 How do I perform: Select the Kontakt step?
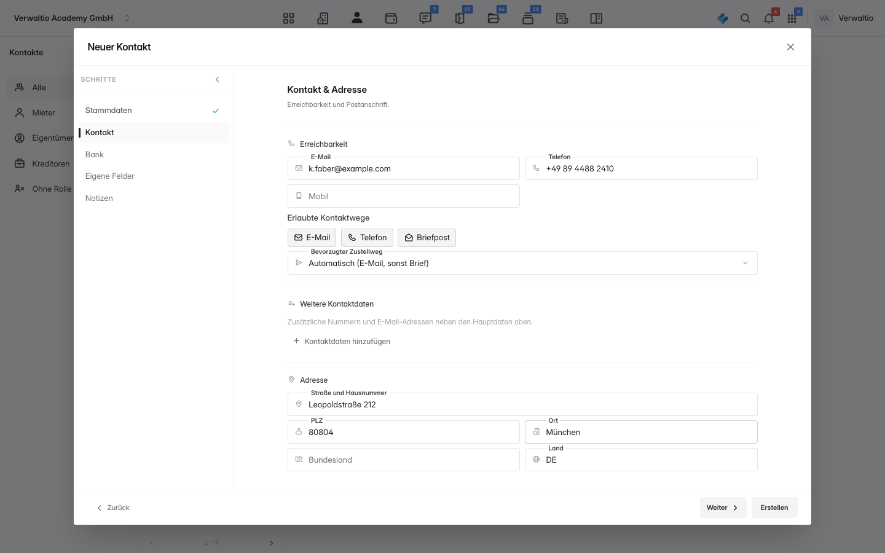[x=153, y=132]
